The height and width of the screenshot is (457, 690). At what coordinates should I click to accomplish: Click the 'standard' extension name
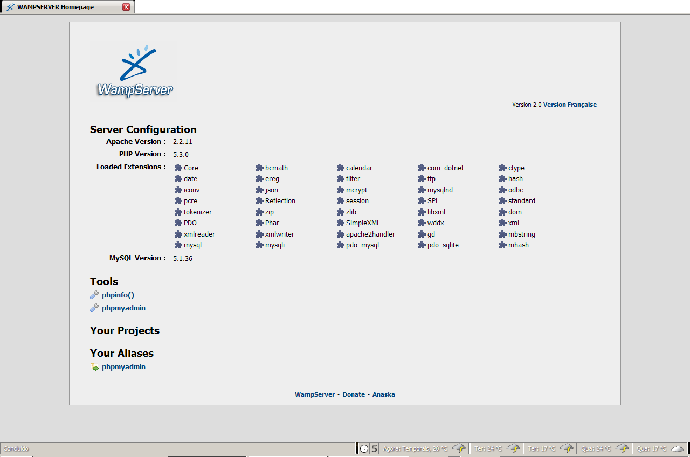tap(522, 200)
